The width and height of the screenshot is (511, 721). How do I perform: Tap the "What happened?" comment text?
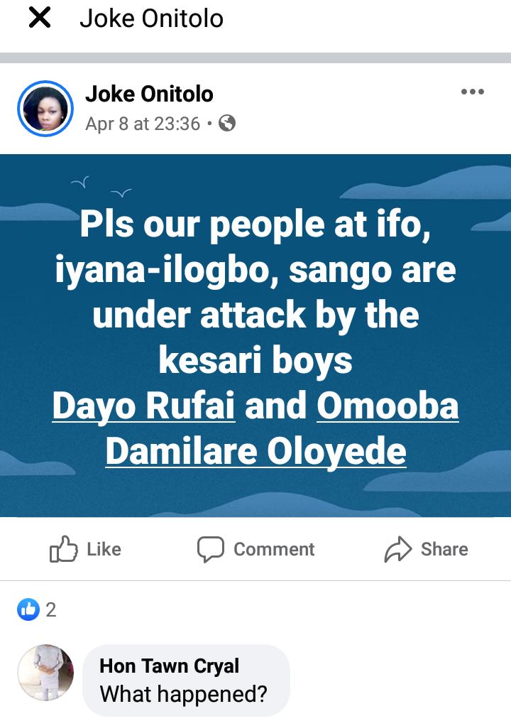click(183, 693)
